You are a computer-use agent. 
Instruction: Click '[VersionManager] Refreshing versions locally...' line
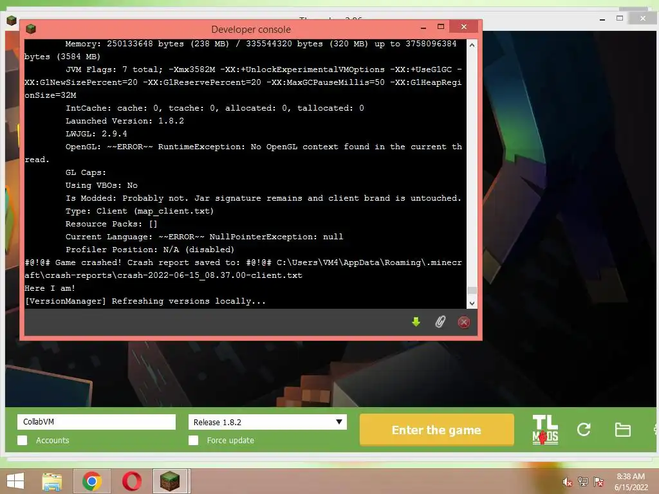tap(145, 301)
